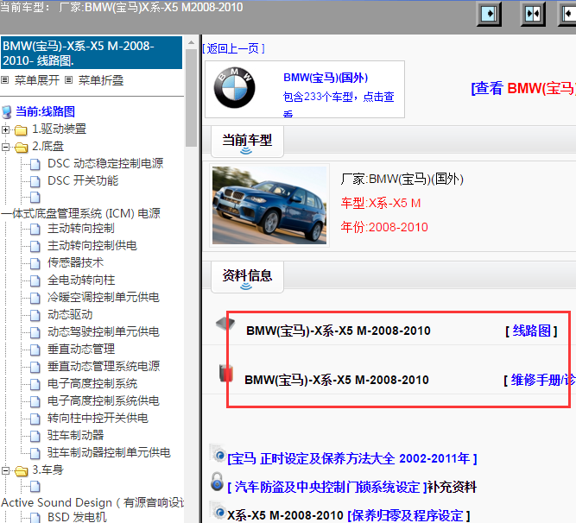Click gear icon beside 宝马 正时设定 link
The height and width of the screenshot is (523, 576).
(218, 454)
